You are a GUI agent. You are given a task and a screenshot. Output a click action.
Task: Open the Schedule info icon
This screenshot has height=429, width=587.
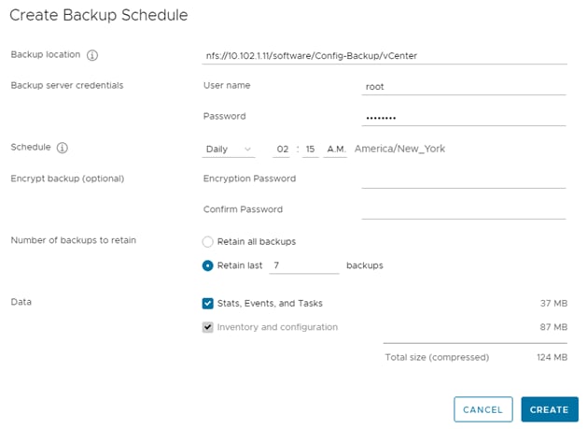tap(63, 148)
